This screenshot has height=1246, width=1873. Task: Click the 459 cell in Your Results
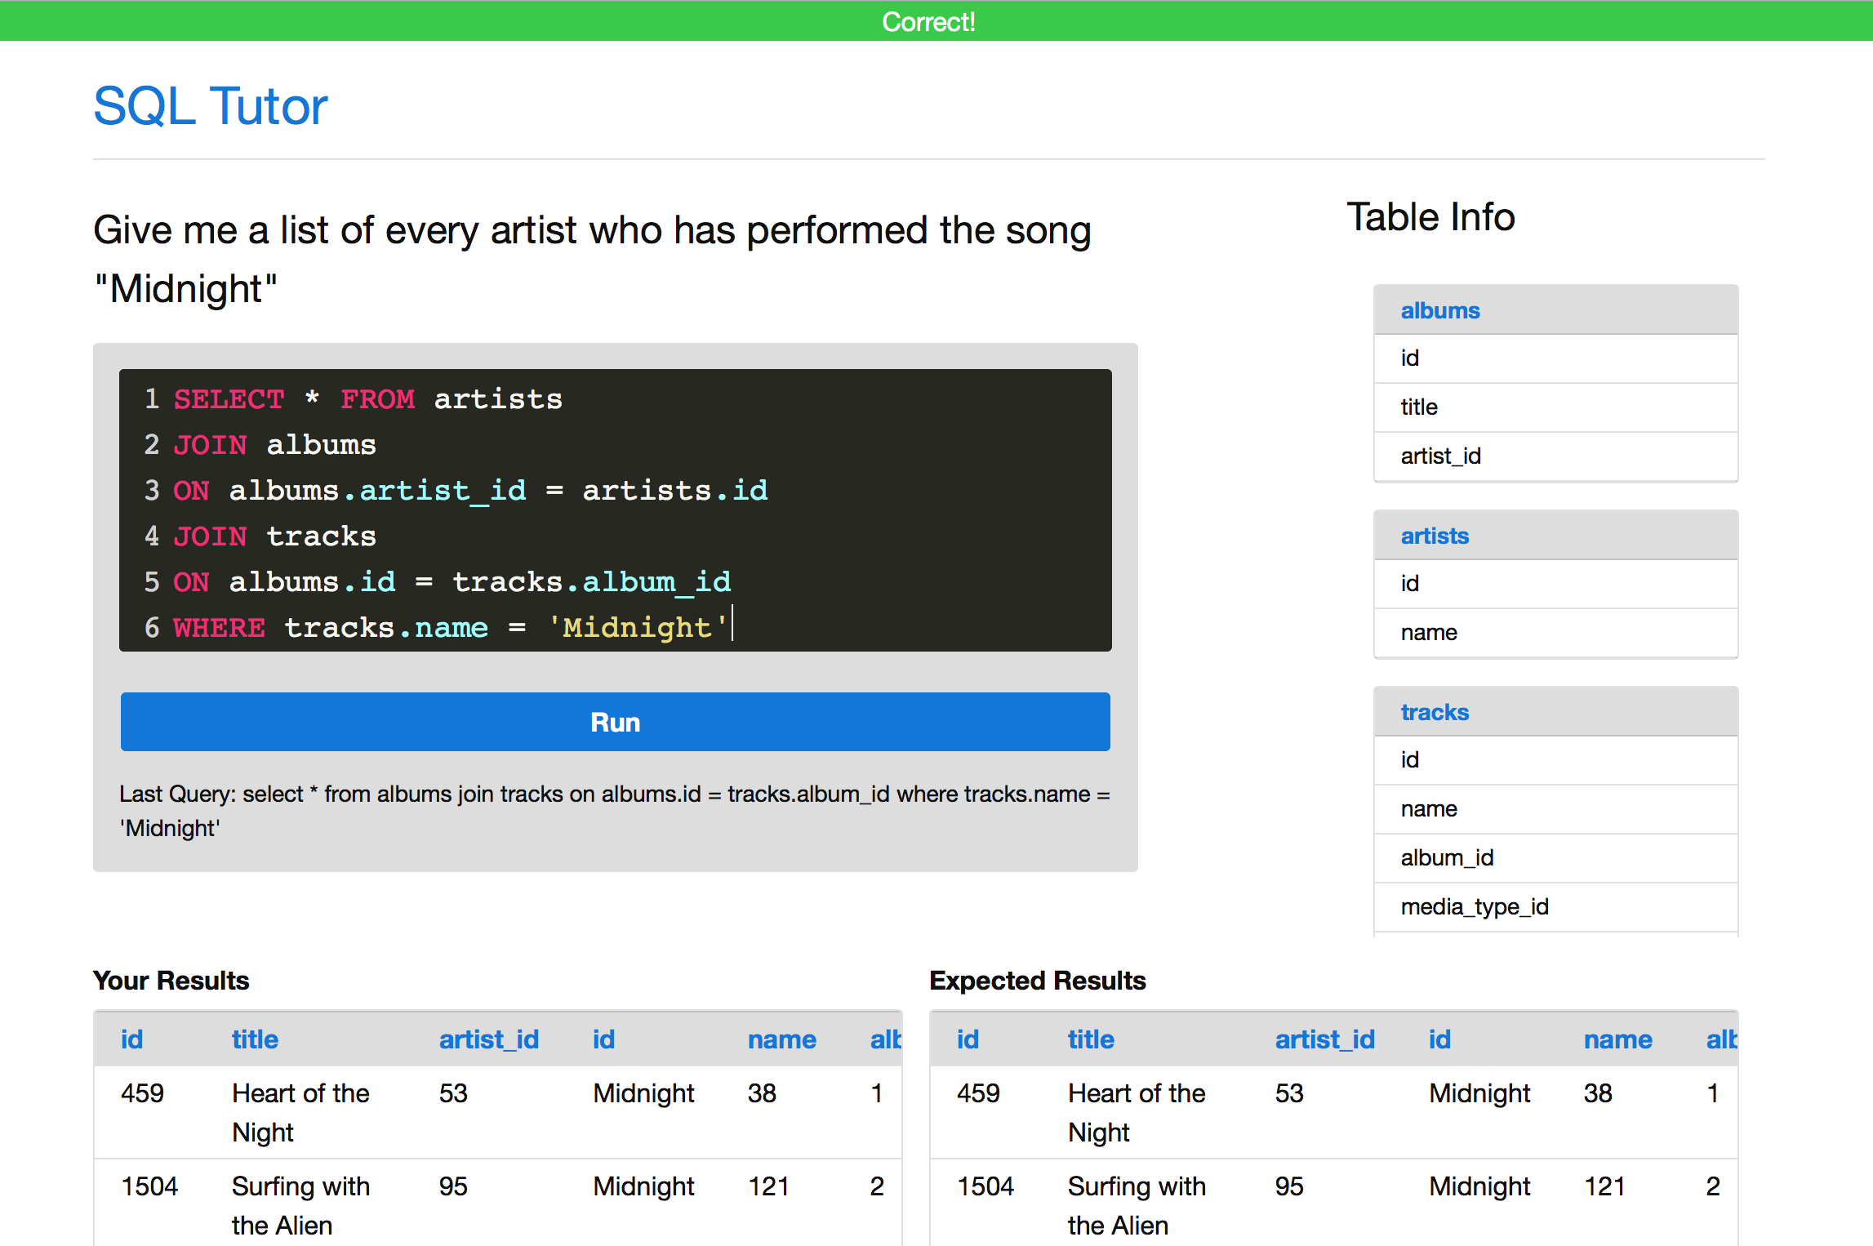(142, 1093)
